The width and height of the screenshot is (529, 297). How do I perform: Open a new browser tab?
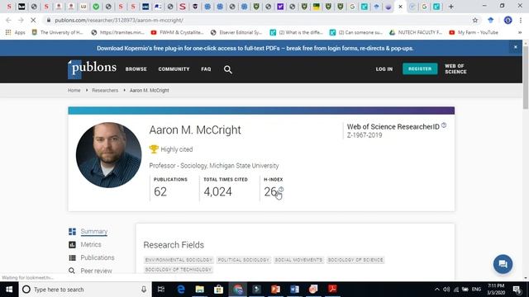(451, 7)
